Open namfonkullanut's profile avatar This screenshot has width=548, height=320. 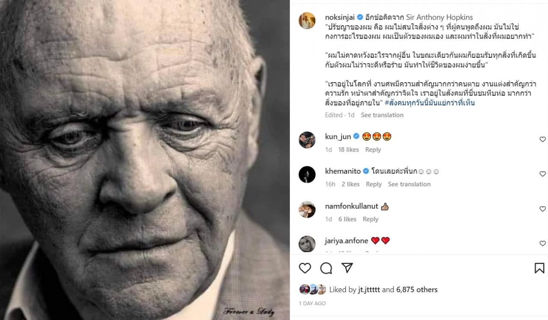(307, 209)
